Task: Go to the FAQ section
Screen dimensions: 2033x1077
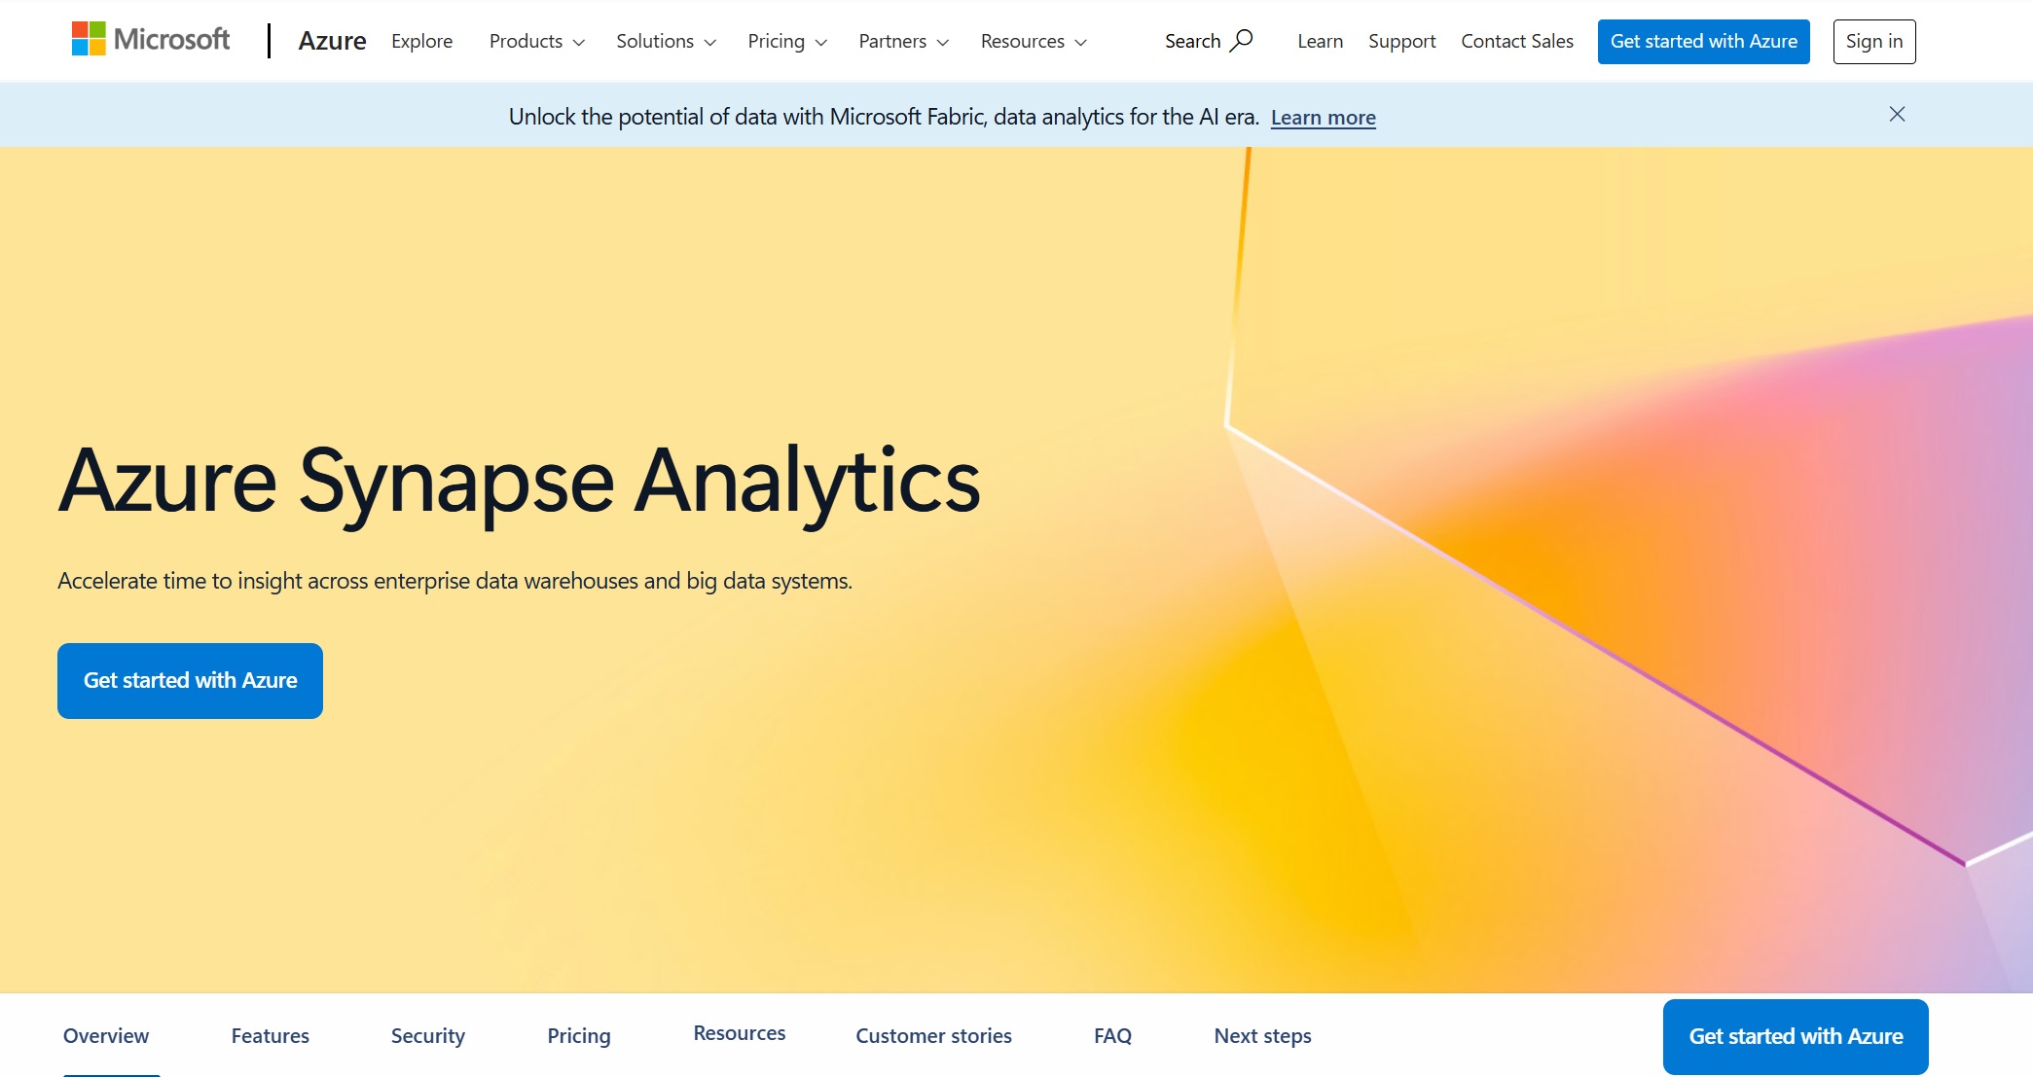Action: 1112,1035
